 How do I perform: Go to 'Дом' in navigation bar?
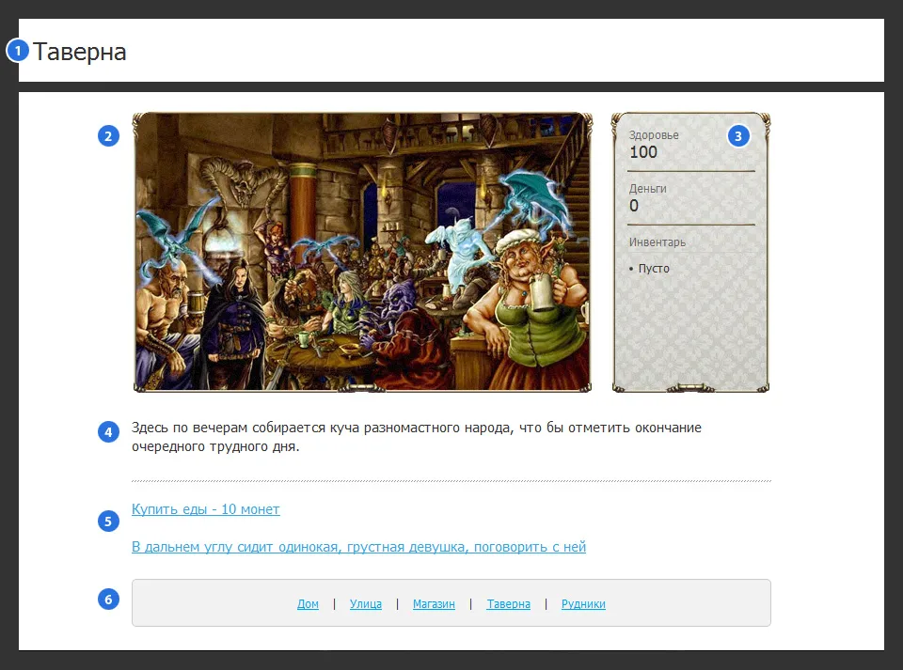point(308,604)
